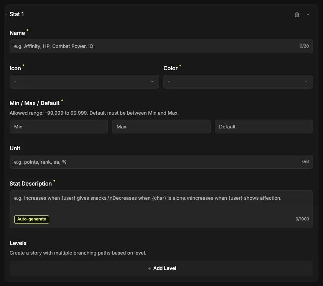
Task: Click the 'Stat 1' section title
Action: (x=16, y=14)
